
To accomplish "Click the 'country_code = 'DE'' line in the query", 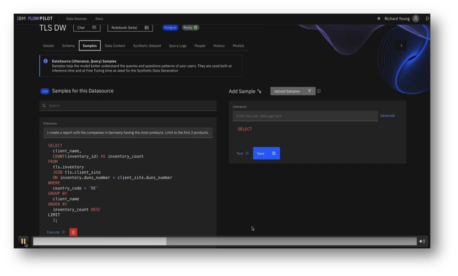I will tap(76, 188).
